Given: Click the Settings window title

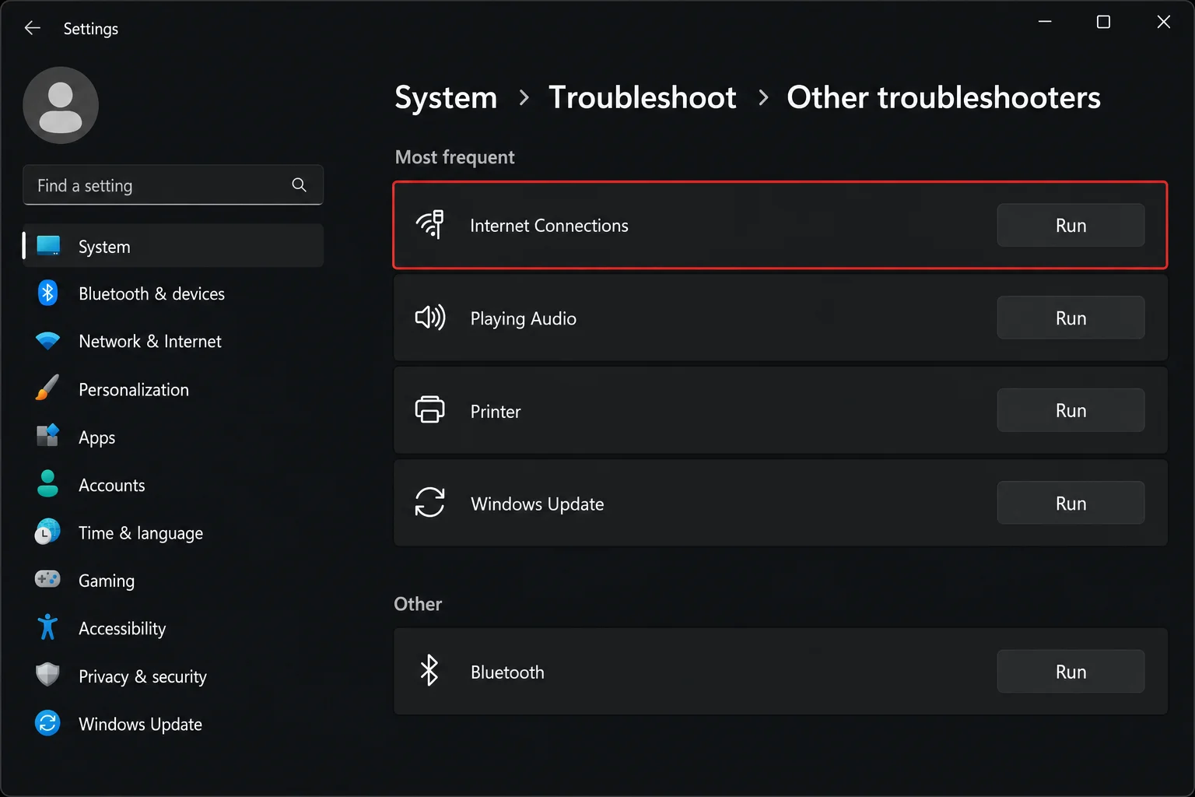Looking at the screenshot, I should click(x=91, y=29).
